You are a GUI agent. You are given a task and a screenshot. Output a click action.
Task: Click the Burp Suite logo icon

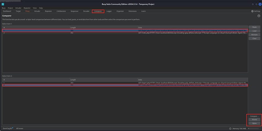(x=3, y=4)
